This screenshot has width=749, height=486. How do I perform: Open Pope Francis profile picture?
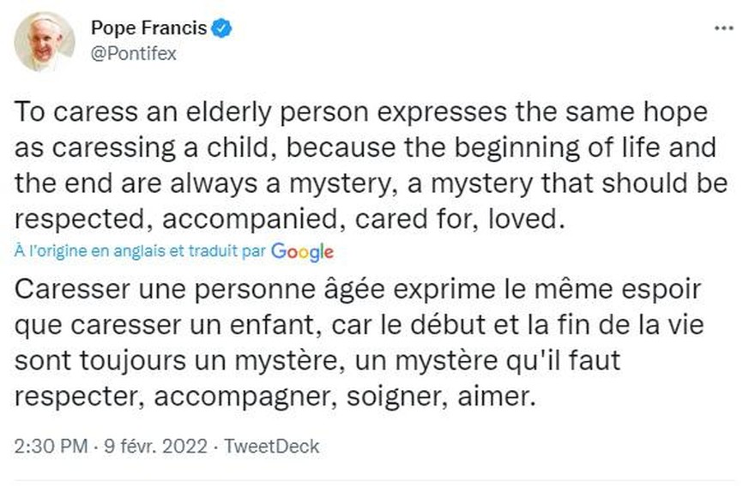[x=44, y=41]
